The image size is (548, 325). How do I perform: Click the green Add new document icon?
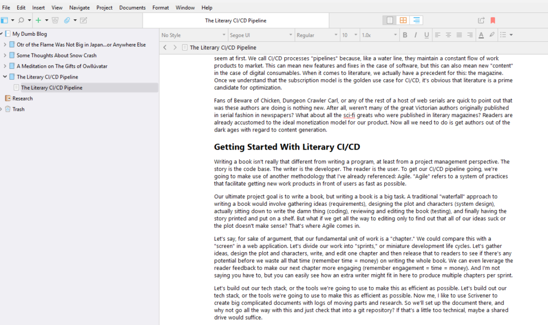[38, 20]
